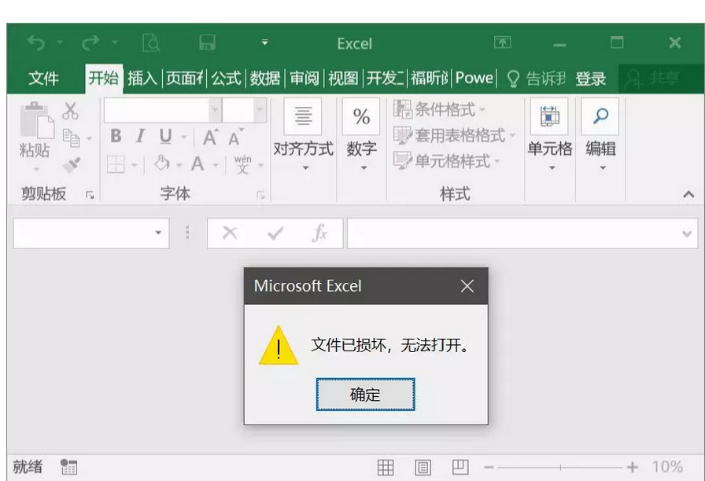Click the fx Insert Function icon
This screenshot has height=481, width=705.
coord(319,233)
